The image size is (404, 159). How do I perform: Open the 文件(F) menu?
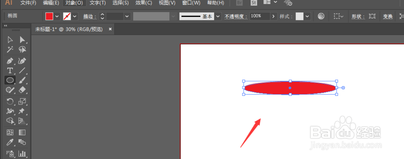[x=28, y=3]
